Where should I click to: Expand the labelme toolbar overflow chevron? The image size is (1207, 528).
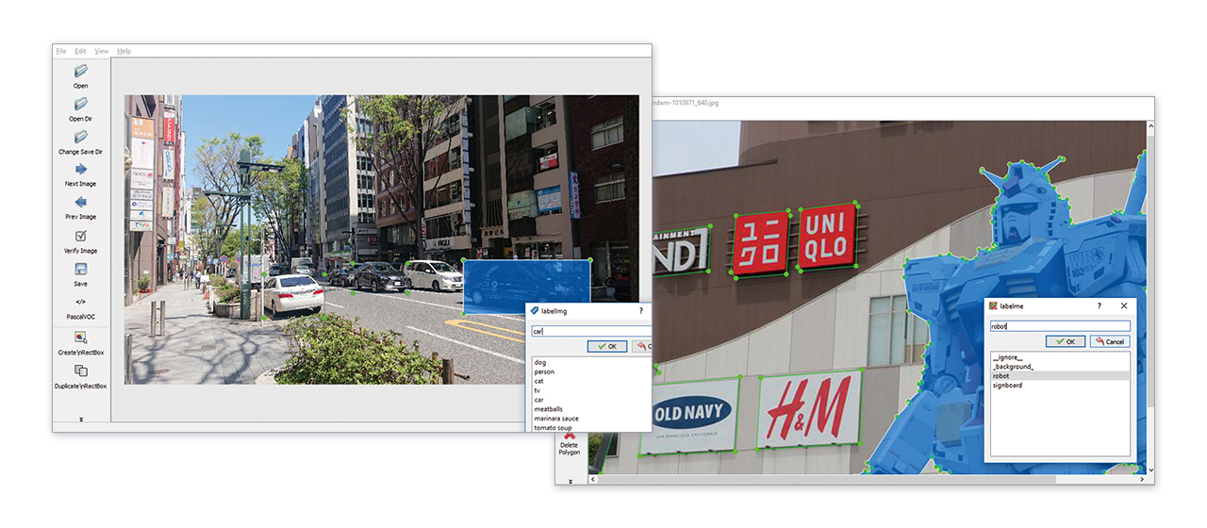coord(569,481)
